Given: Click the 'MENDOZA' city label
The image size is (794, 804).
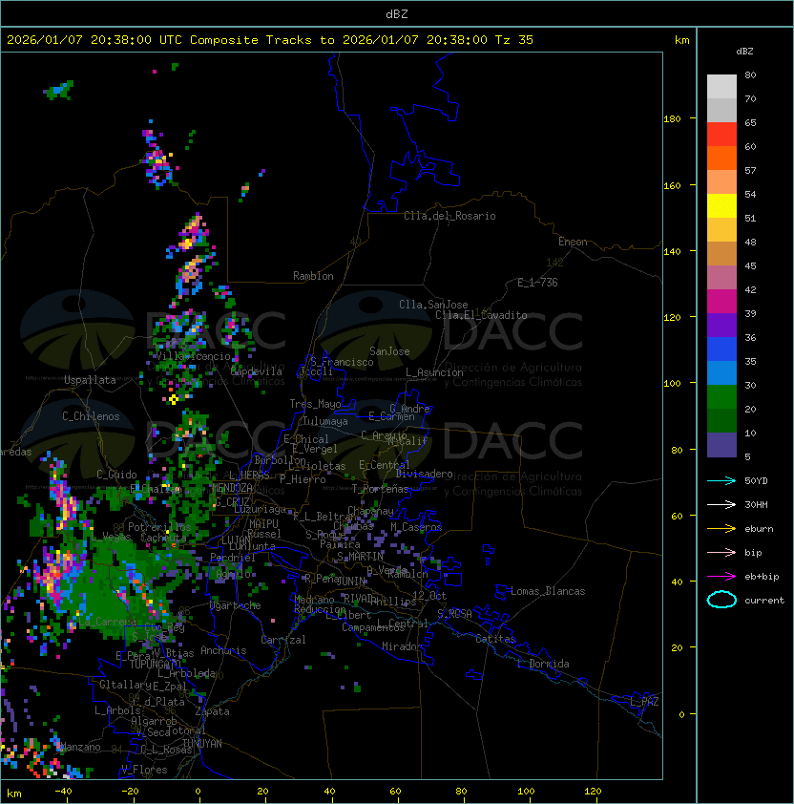Looking at the screenshot, I should coord(233,488).
